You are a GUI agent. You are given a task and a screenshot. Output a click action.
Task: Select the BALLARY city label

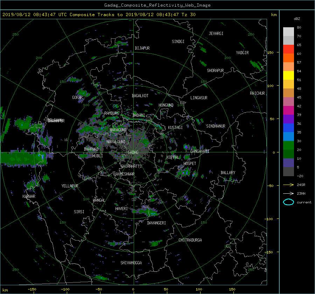tap(228, 173)
